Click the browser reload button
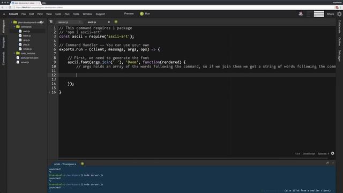The height and width of the screenshot is (193, 343). pyautogui.click(x=10, y=8)
